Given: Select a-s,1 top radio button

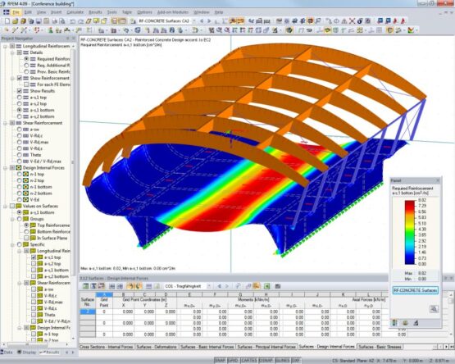Looking at the screenshot, I should (20, 98).
